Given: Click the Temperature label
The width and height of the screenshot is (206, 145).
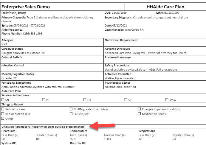Looking at the screenshot, I should 79,131.
